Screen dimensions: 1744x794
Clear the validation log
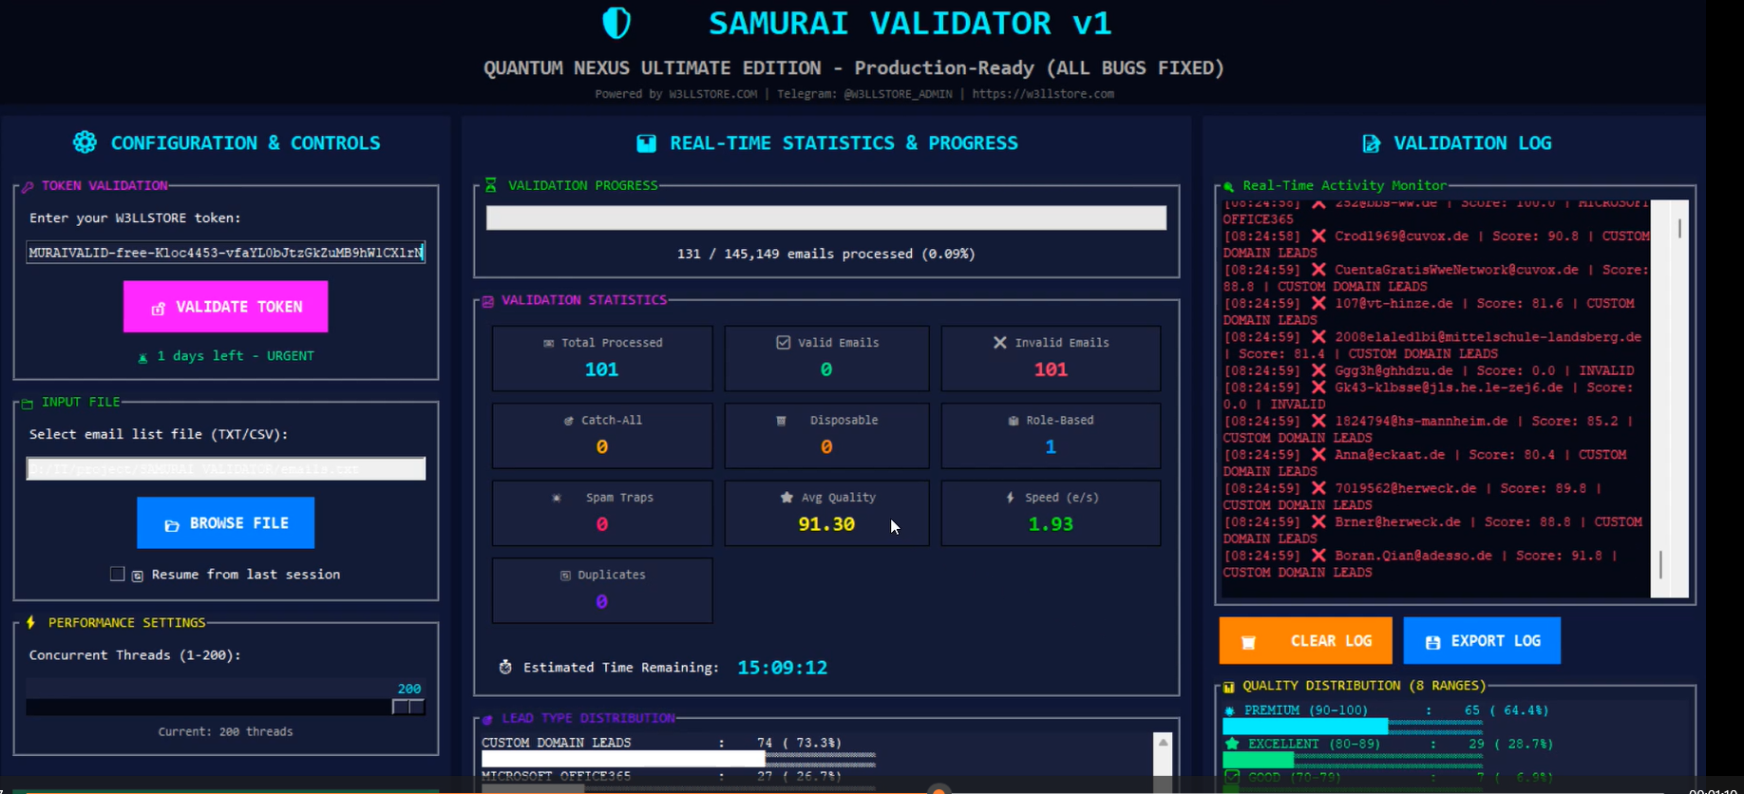(x=1305, y=640)
